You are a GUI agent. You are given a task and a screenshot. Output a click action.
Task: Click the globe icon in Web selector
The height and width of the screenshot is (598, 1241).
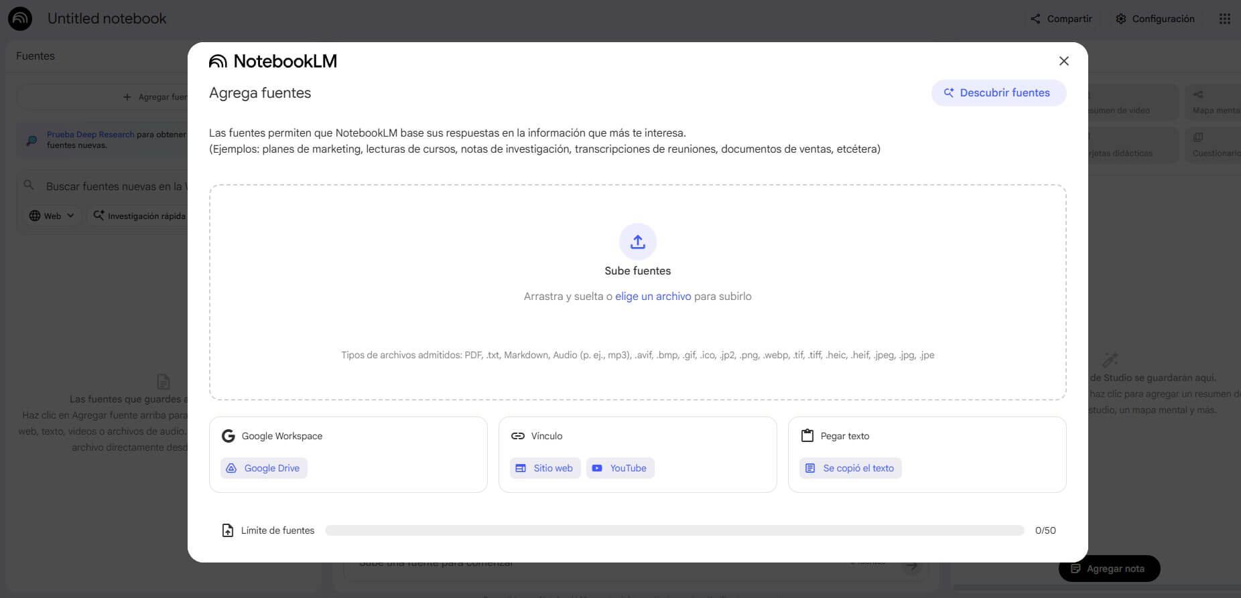pyautogui.click(x=35, y=216)
